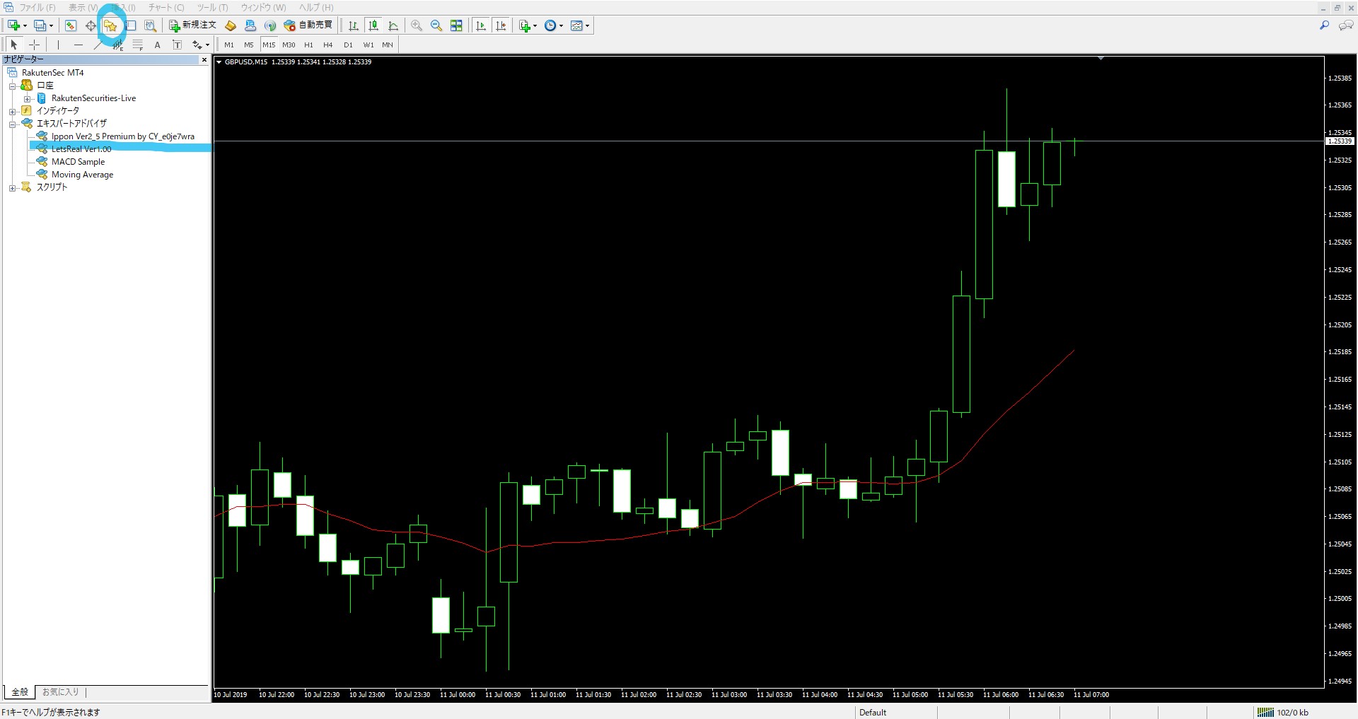Switch to line chart display
The width and height of the screenshot is (1358, 719).
pos(394,25)
